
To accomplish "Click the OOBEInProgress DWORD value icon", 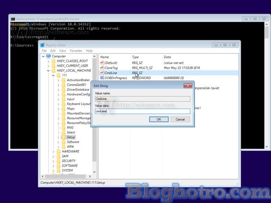I will point(102,78).
